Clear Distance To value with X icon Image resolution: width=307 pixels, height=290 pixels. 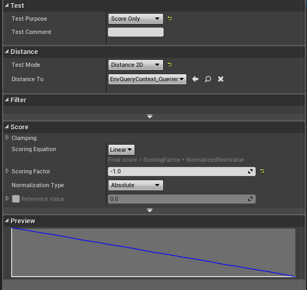(221, 79)
